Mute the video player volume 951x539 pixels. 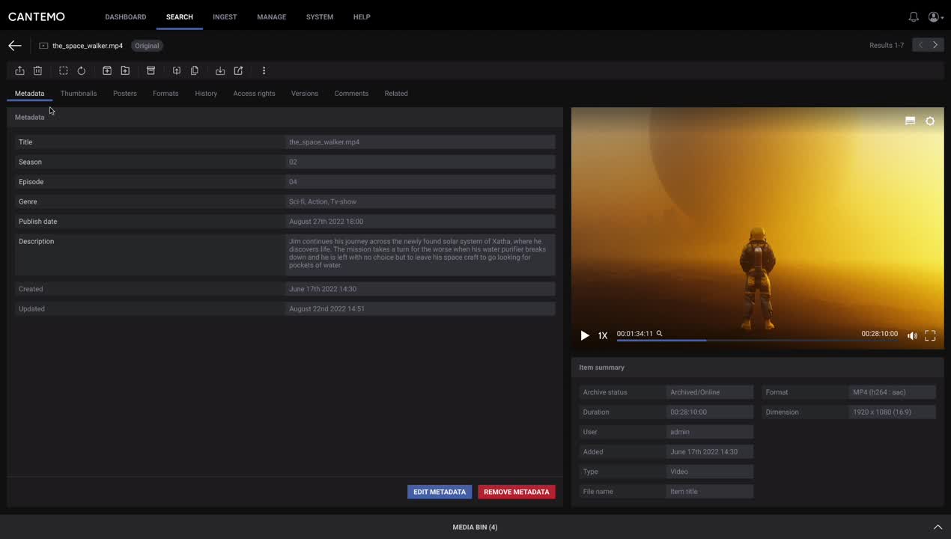[x=912, y=335]
